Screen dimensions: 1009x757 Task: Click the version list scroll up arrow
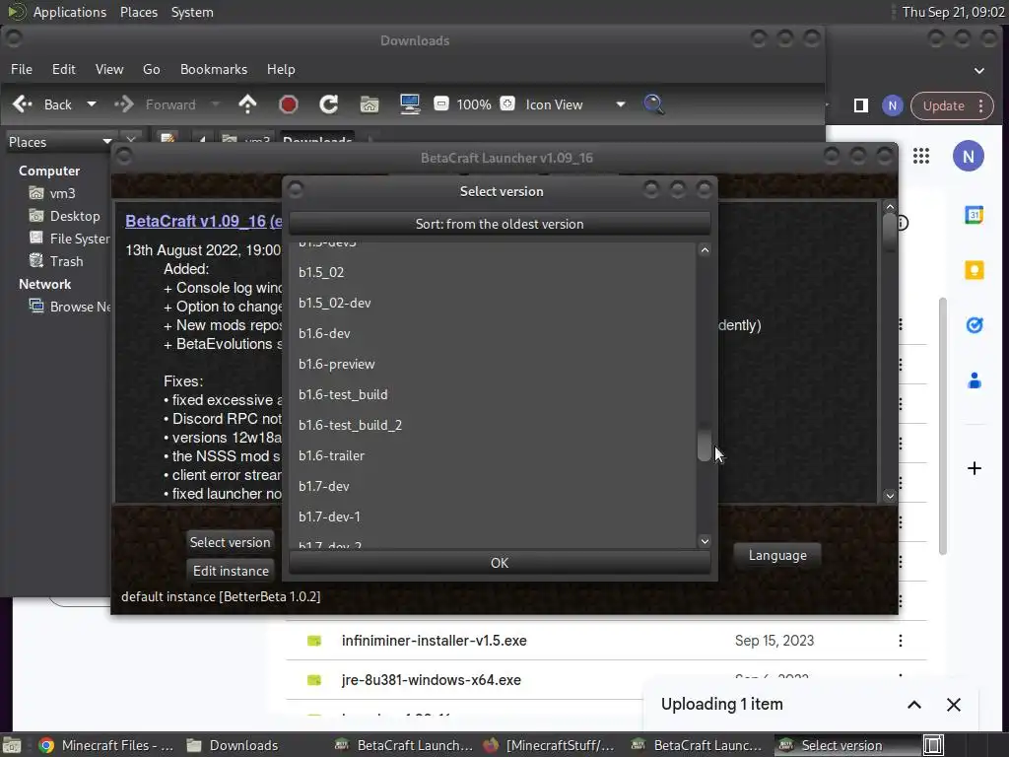[x=705, y=250]
